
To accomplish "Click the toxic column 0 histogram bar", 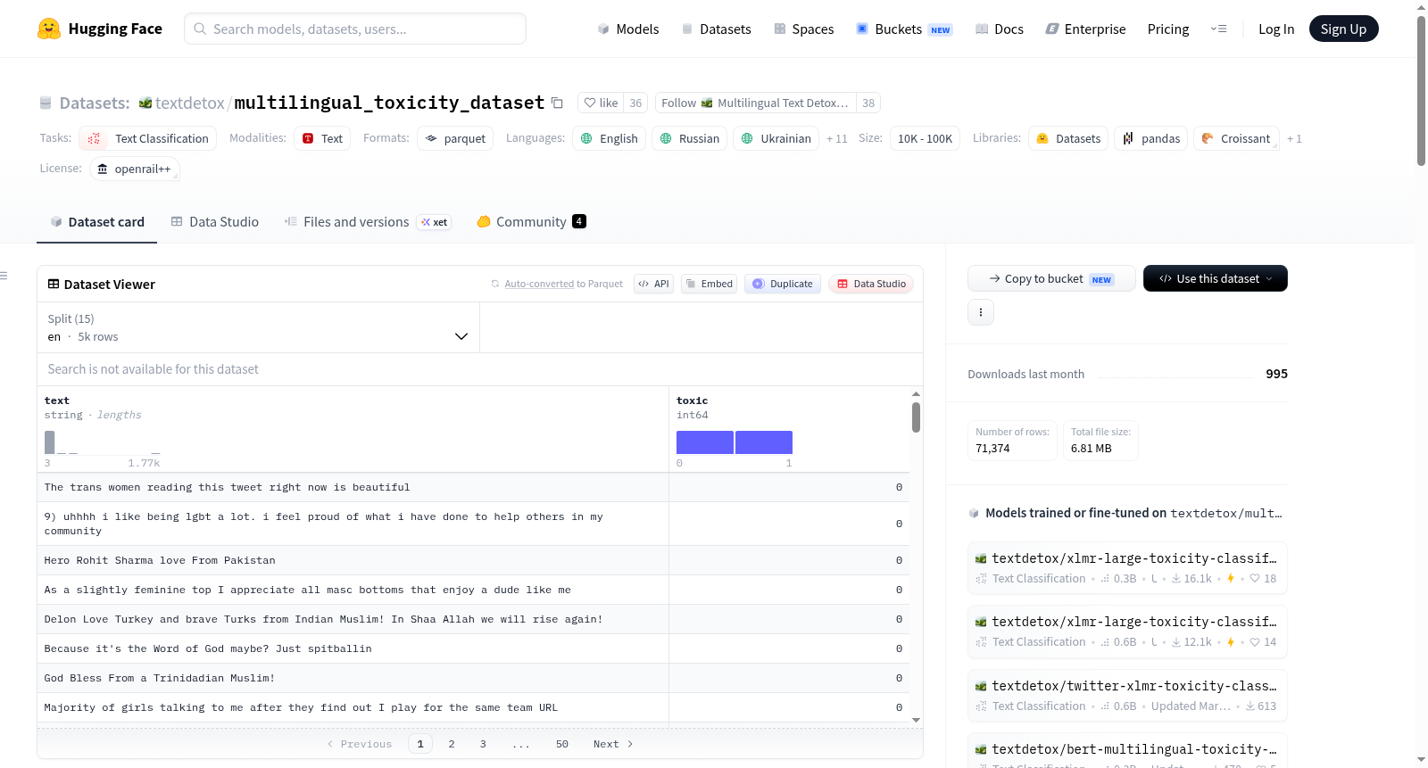I will 704,442.
